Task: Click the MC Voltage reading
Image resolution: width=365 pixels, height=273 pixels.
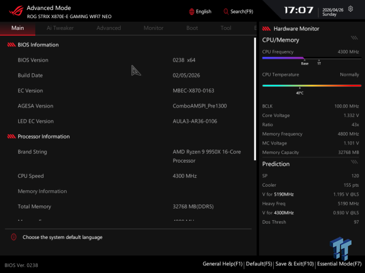Action: coord(310,143)
